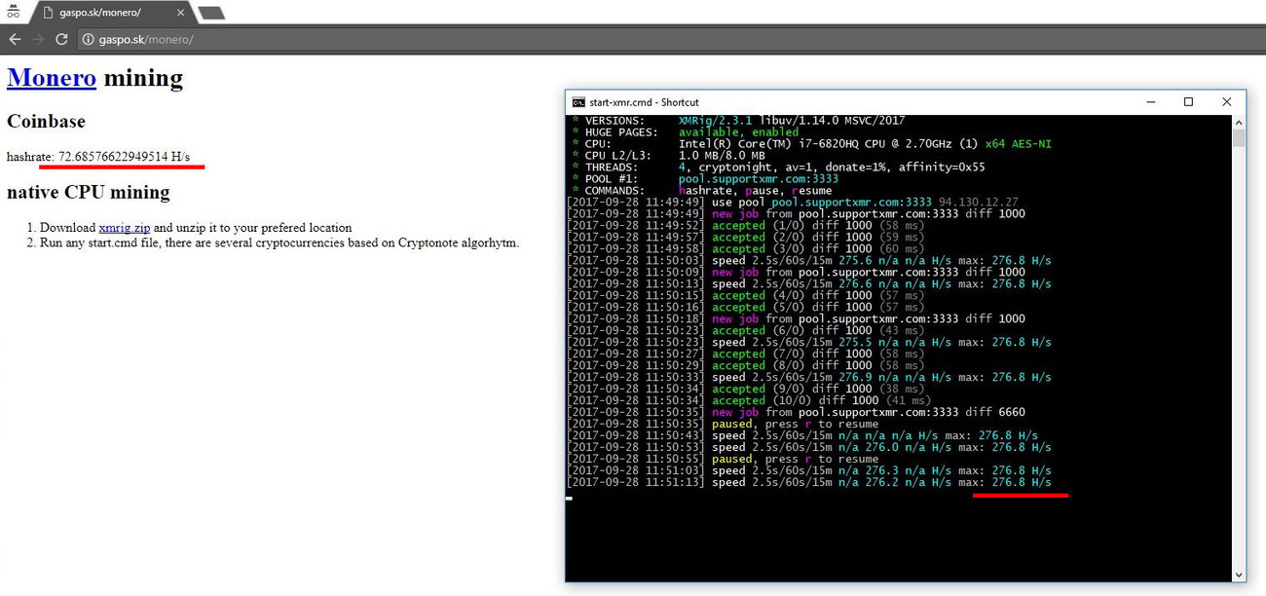
Task: Click the 'Run any start.cmd file' instruction
Action: click(279, 242)
